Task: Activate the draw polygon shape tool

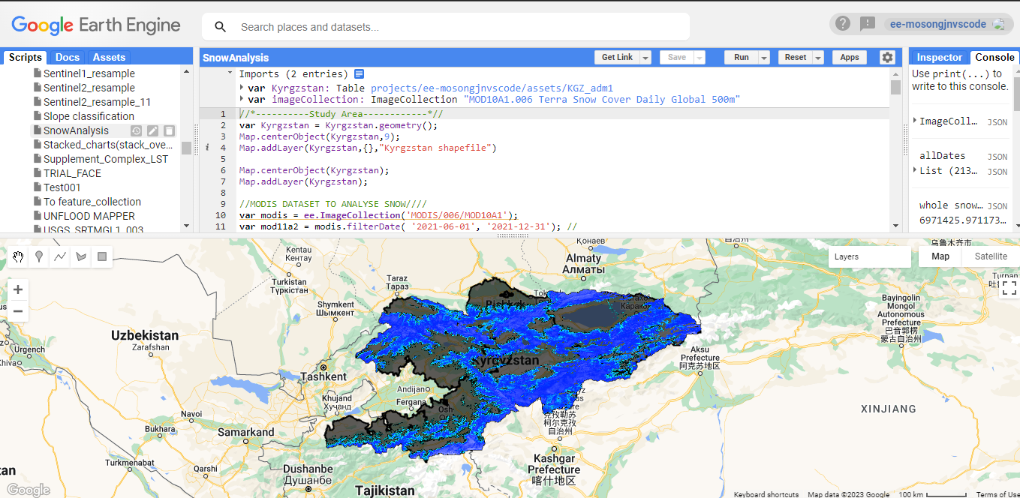Action: (x=81, y=257)
